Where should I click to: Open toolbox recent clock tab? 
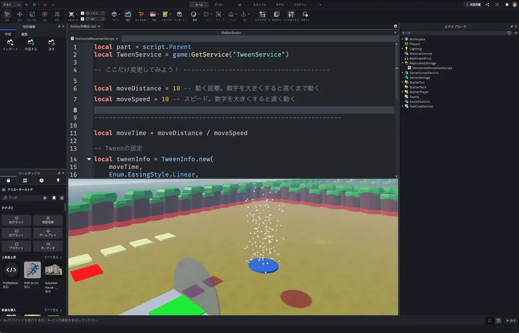point(42,180)
